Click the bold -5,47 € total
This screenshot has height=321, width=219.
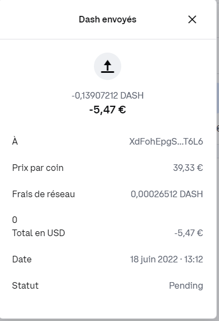pos(108,110)
